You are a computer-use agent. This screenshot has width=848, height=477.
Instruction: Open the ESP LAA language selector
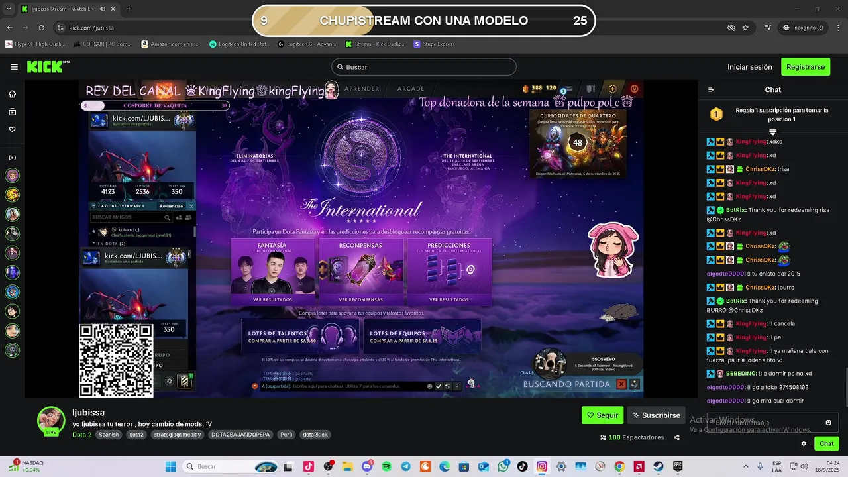click(777, 466)
